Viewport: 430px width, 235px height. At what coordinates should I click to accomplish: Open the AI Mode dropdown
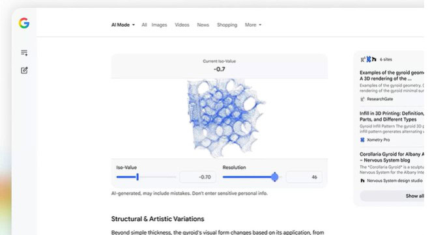coord(123,25)
